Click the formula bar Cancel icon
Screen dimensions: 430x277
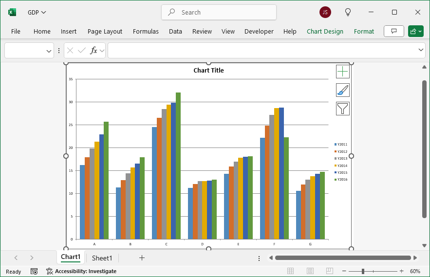(x=70, y=51)
